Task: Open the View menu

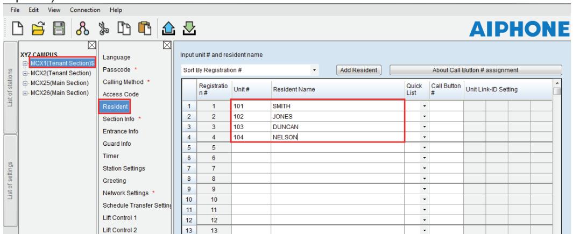Action: coord(54,10)
